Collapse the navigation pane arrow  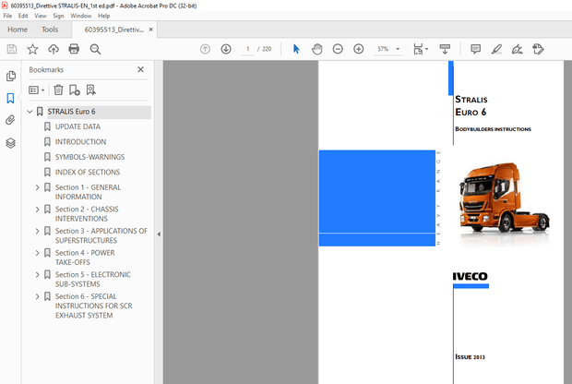coord(159,234)
